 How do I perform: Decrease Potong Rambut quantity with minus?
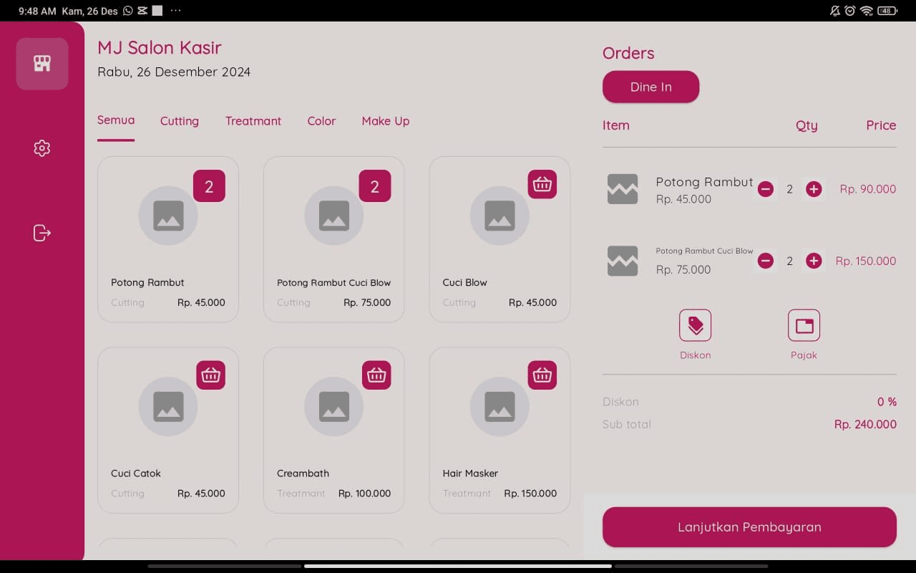[x=766, y=189]
